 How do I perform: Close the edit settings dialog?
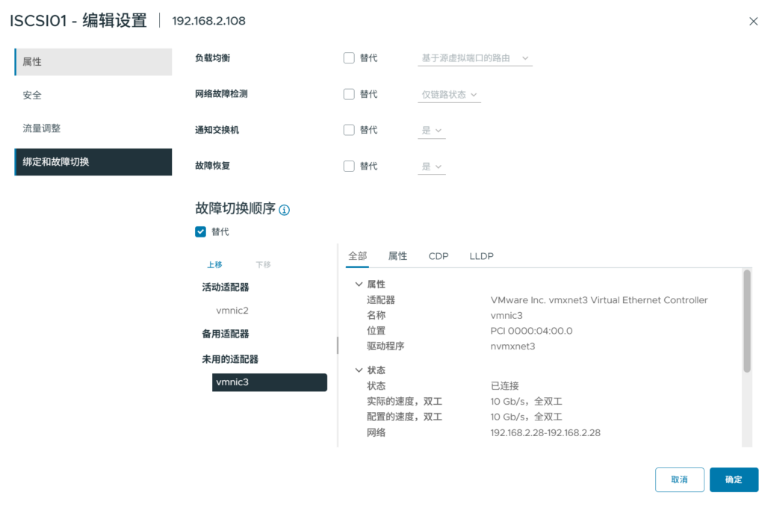(753, 22)
